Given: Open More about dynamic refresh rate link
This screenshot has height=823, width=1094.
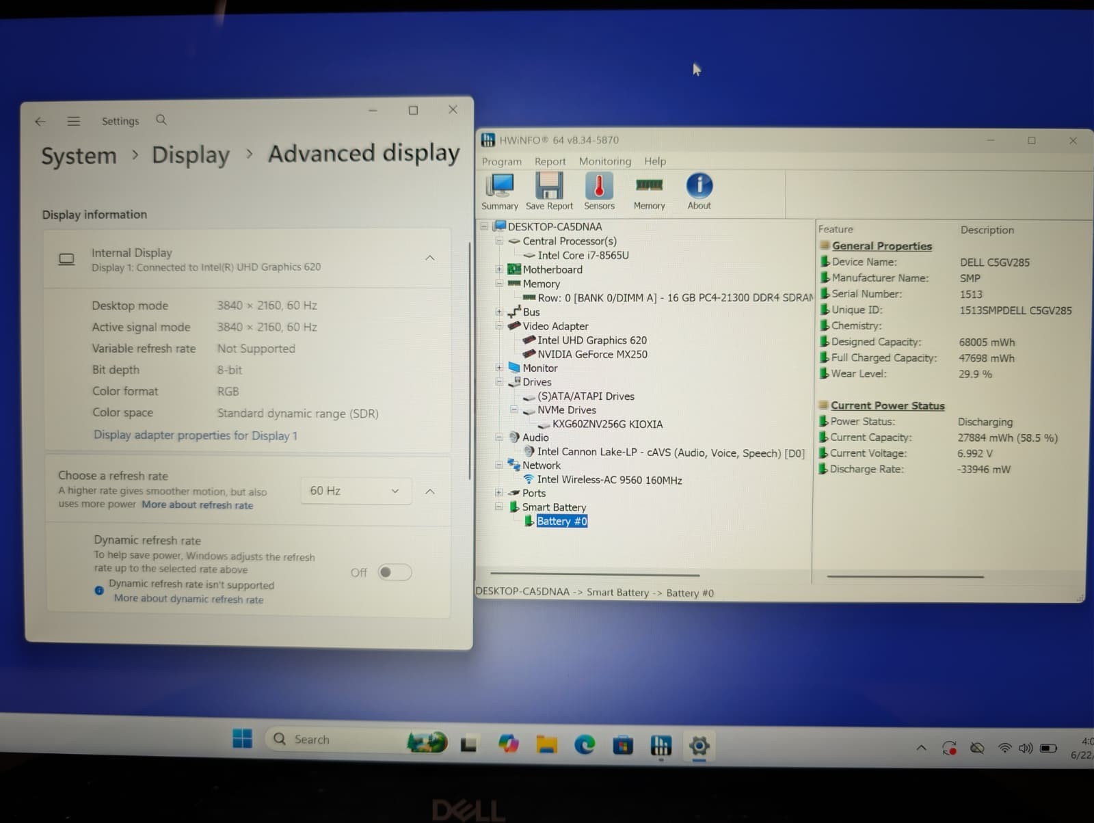Looking at the screenshot, I should coord(189,599).
